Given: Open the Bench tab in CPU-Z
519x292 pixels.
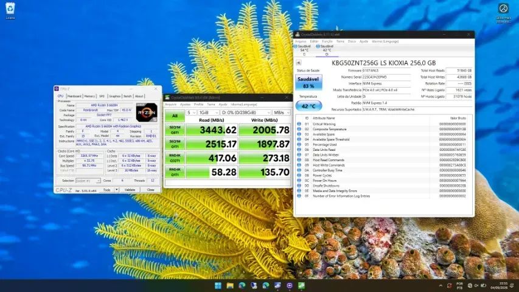Looking at the screenshot, I should [127, 96].
